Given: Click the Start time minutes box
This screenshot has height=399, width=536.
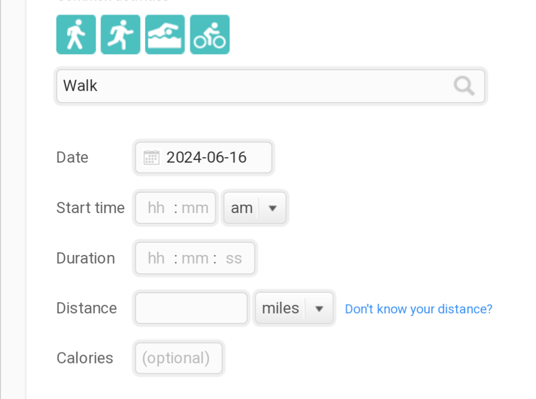Looking at the screenshot, I should 195,208.
